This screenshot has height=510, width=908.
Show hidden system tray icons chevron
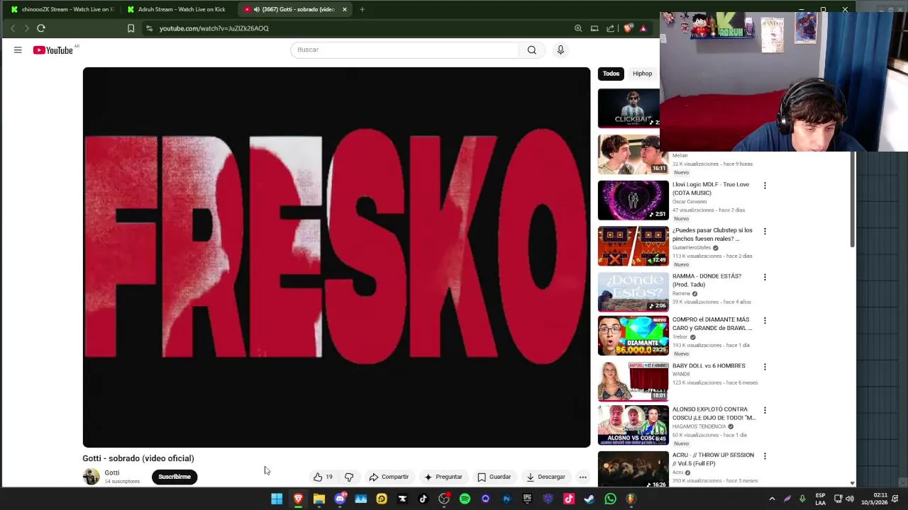772,499
